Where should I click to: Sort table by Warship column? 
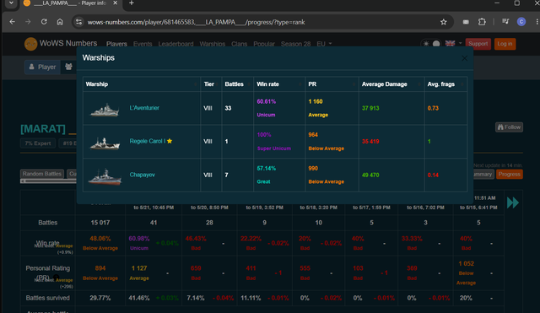[x=142, y=84]
